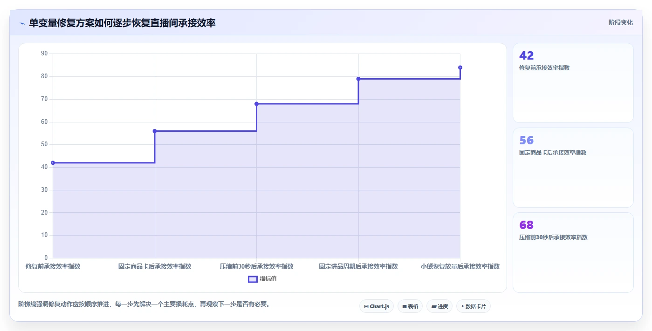This screenshot has width=652, height=331.
Task: Click the 数据卡片 chip
Action: click(x=474, y=306)
